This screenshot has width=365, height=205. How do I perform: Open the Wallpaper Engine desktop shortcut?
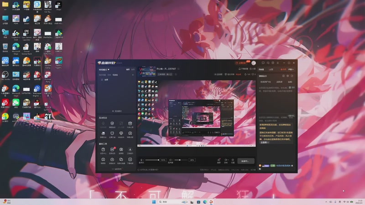(37, 91)
